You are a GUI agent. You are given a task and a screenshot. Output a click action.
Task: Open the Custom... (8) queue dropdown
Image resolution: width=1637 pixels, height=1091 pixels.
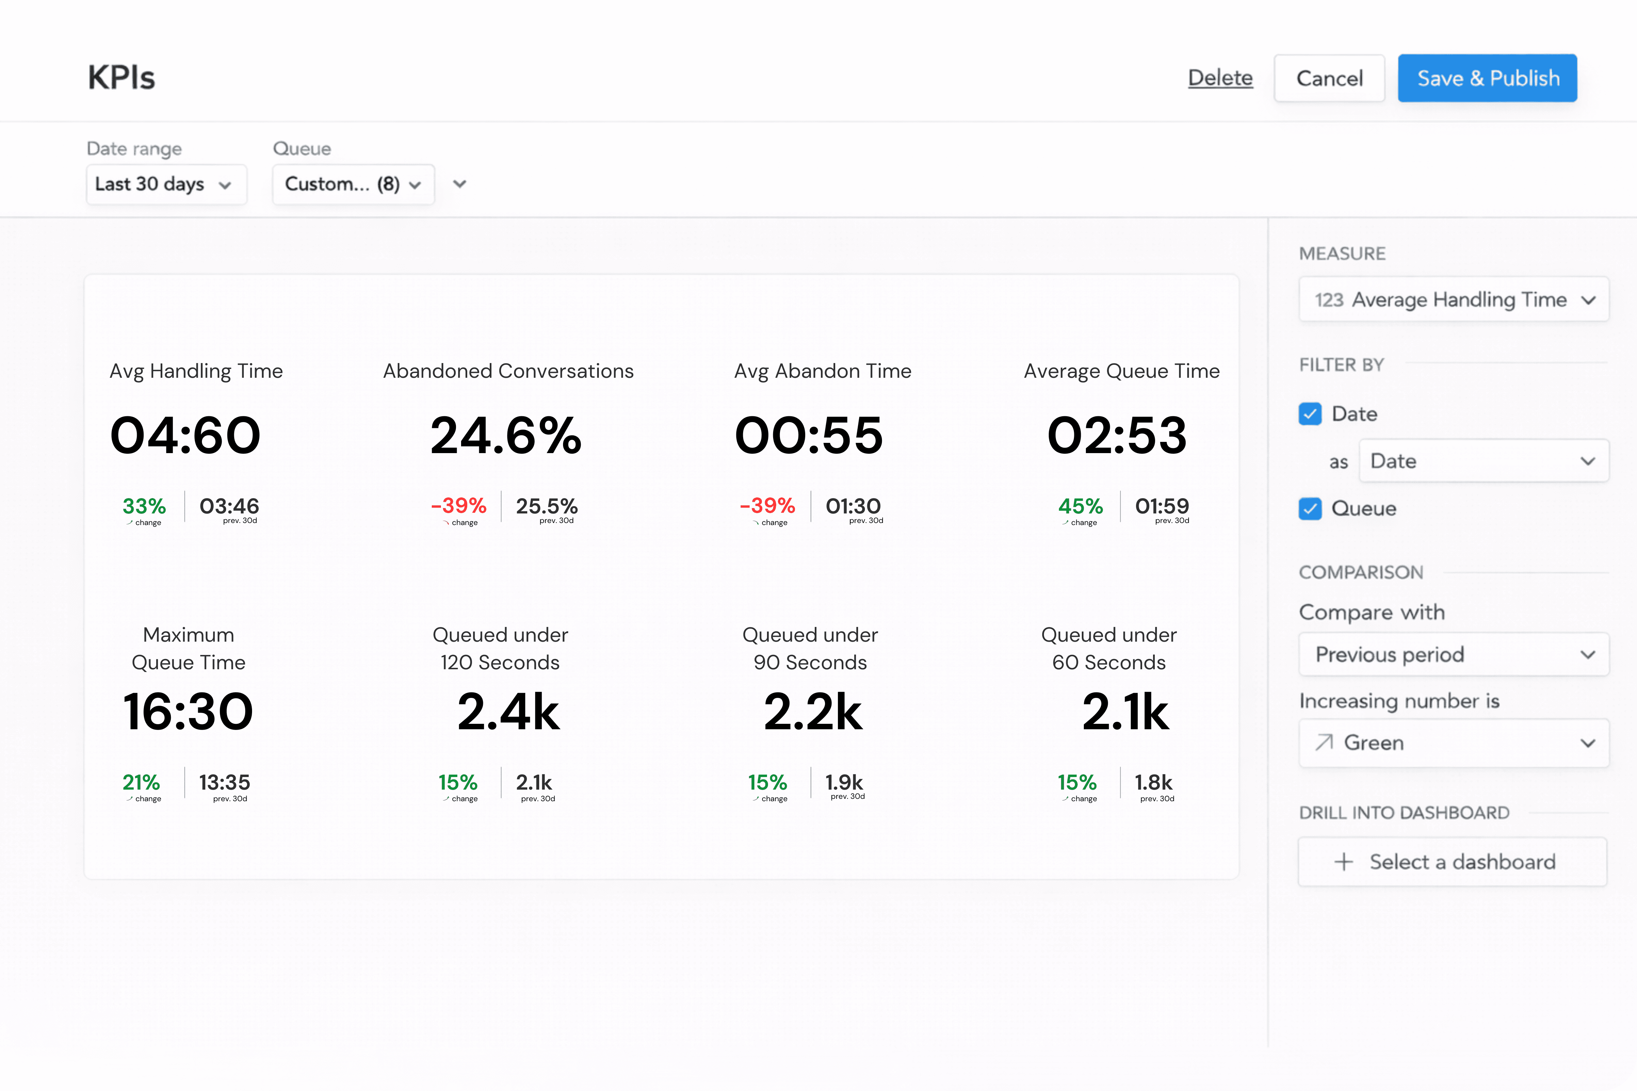coord(353,184)
